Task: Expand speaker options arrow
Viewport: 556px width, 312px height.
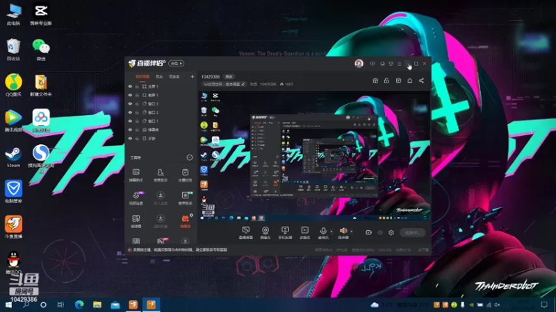Action: (352, 232)
